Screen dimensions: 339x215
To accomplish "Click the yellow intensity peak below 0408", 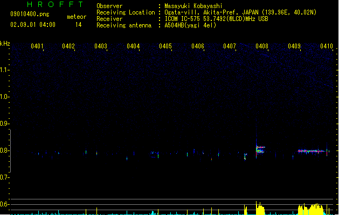I will (260, 209).
